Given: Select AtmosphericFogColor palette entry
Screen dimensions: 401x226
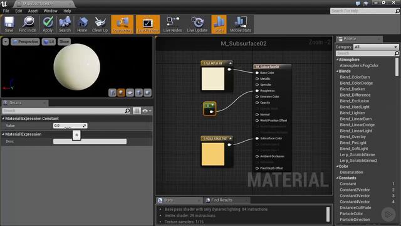Looking at the screenshot, I should [359, 65].
